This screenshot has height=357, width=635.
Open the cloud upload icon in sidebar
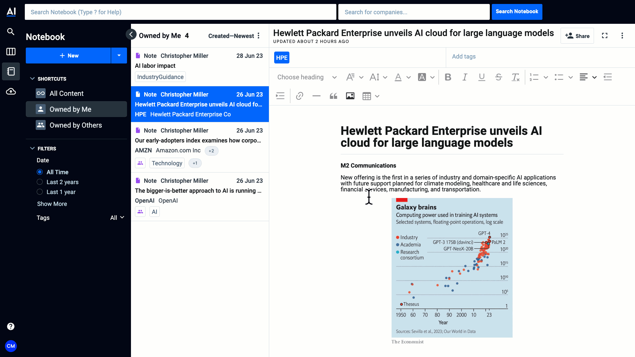click(x=11, y=91)
